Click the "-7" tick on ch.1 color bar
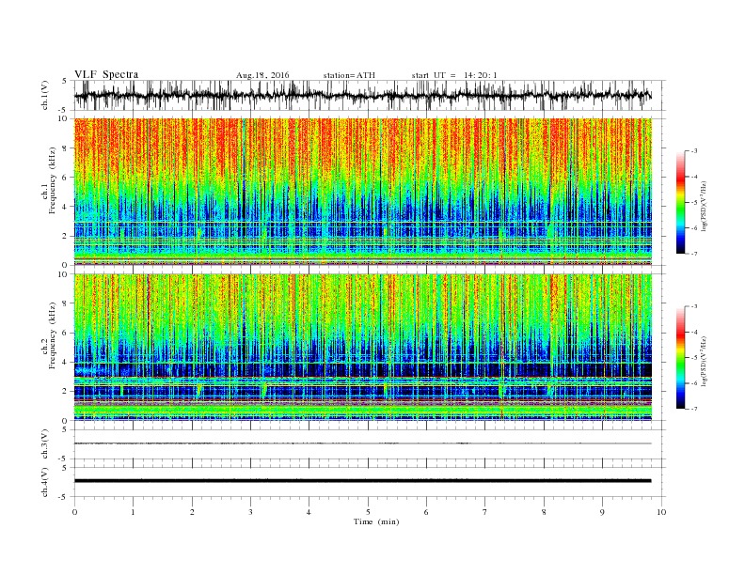Screen dimensions: 745x575 [694, 254]
